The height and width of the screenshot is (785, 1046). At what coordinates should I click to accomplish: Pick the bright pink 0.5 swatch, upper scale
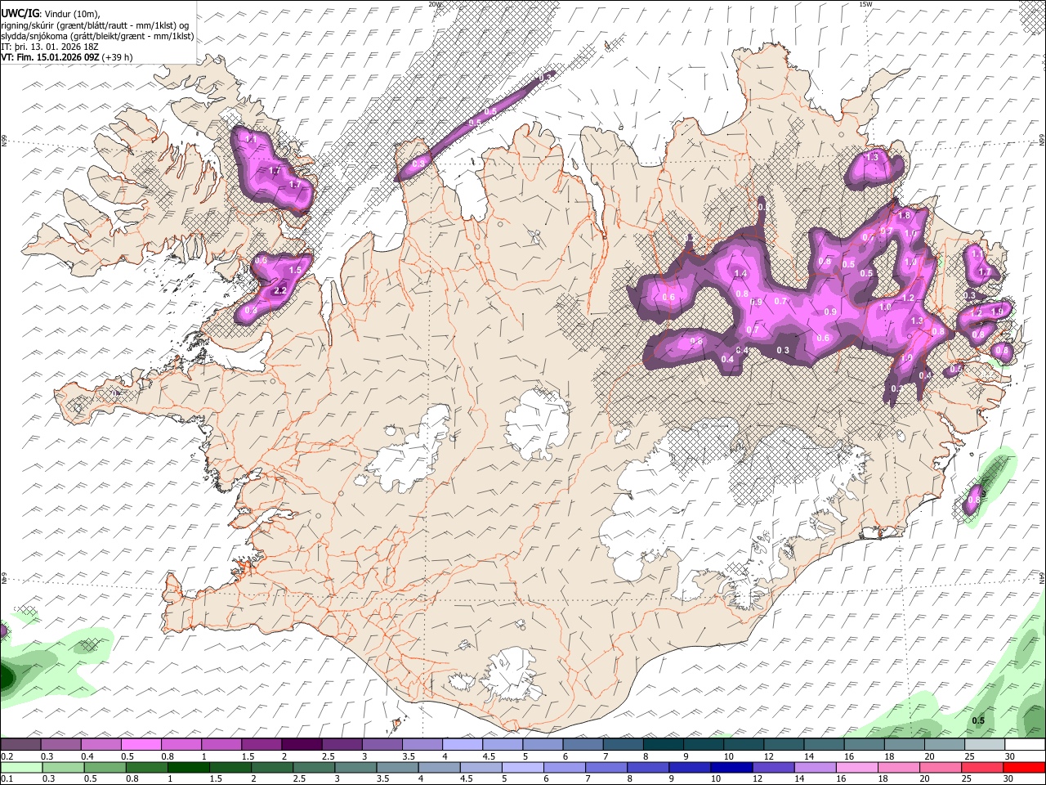pos(141,744)
